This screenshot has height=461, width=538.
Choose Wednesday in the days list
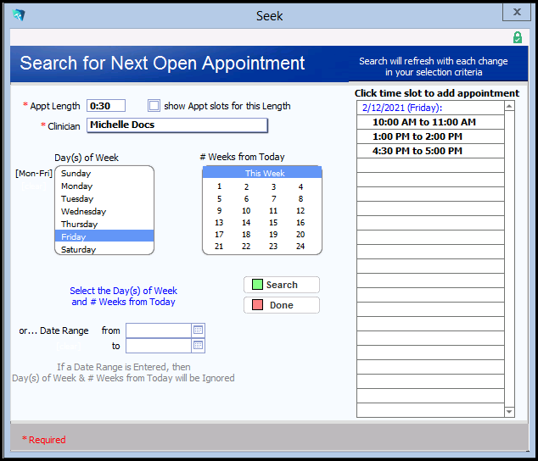coord(83,211)
